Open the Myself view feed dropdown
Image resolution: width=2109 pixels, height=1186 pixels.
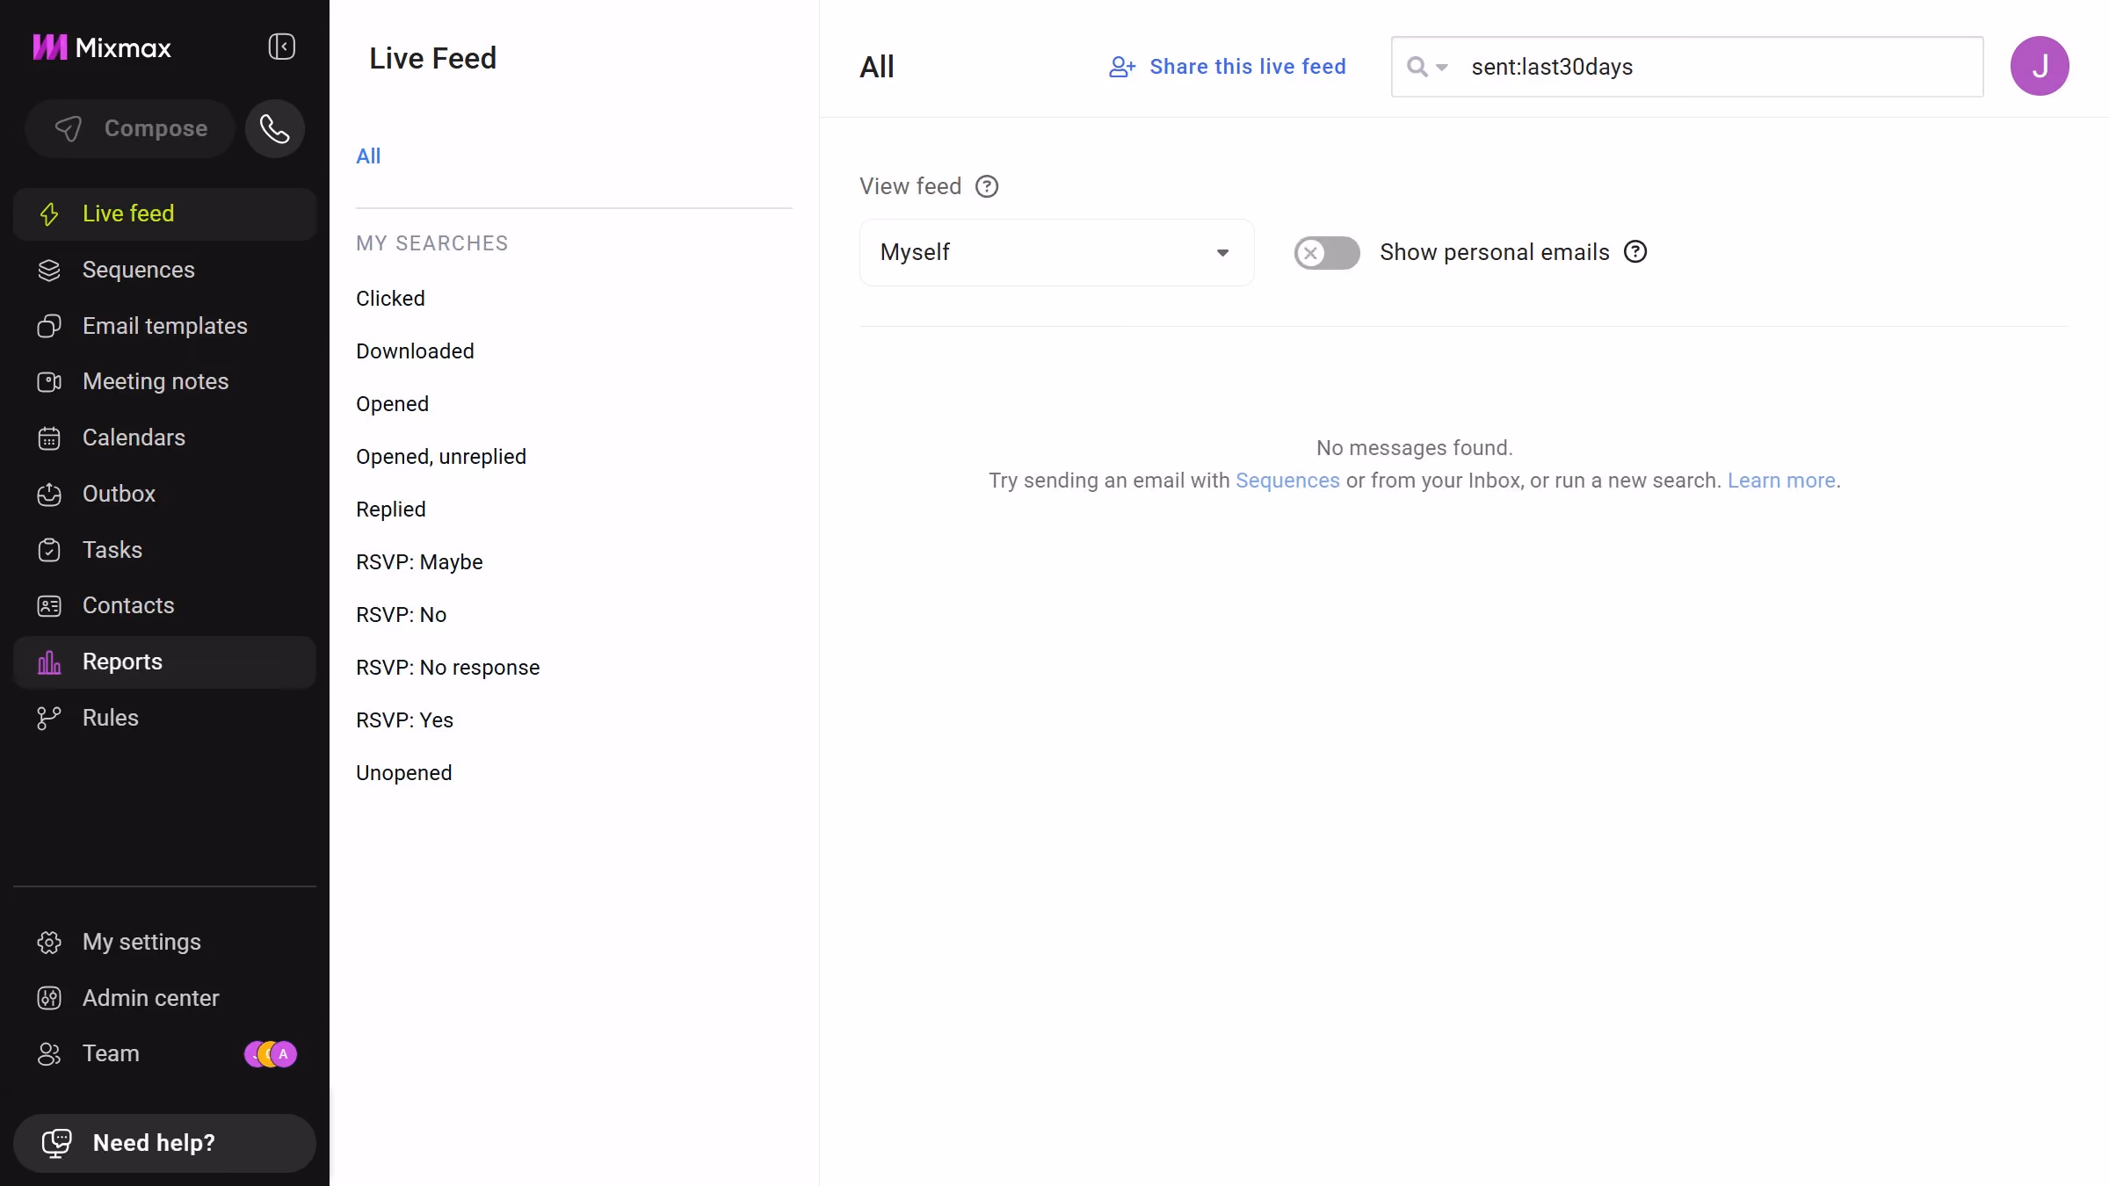click(1056, 252)
